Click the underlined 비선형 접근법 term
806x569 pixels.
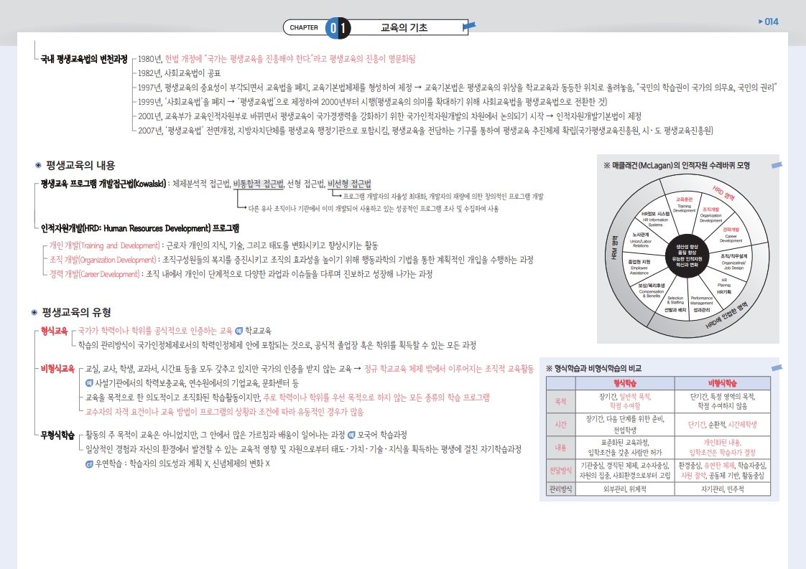pyautogui.click(x=349, y=184)
